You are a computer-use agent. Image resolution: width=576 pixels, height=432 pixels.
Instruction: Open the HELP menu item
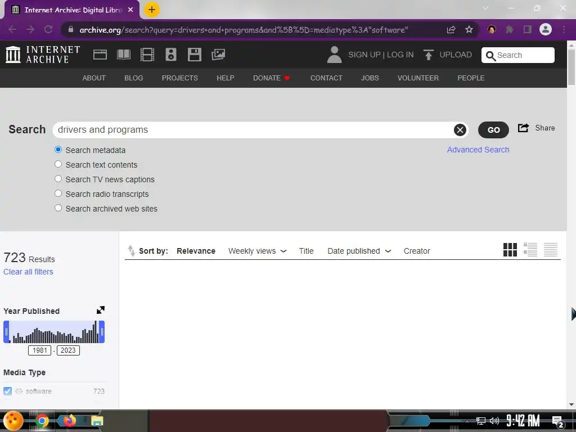click(x=225, y=78)
